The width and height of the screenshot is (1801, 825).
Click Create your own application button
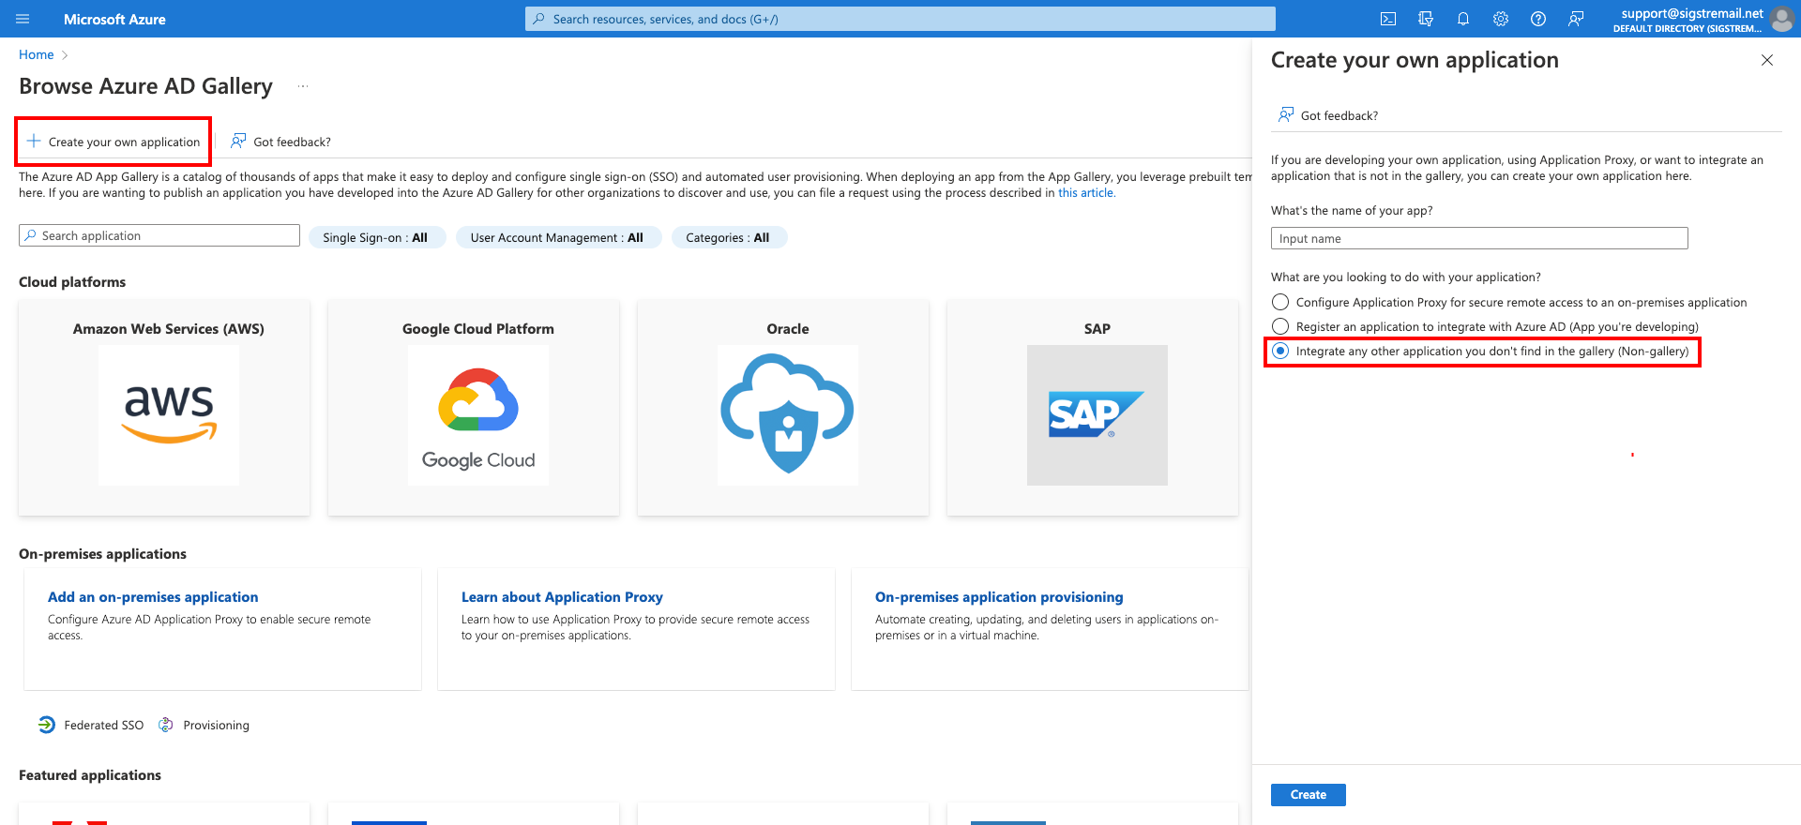pyautogui.click(x=114, y=142)
